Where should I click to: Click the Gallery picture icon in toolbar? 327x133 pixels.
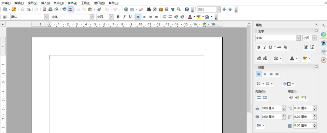pos(161,9)
